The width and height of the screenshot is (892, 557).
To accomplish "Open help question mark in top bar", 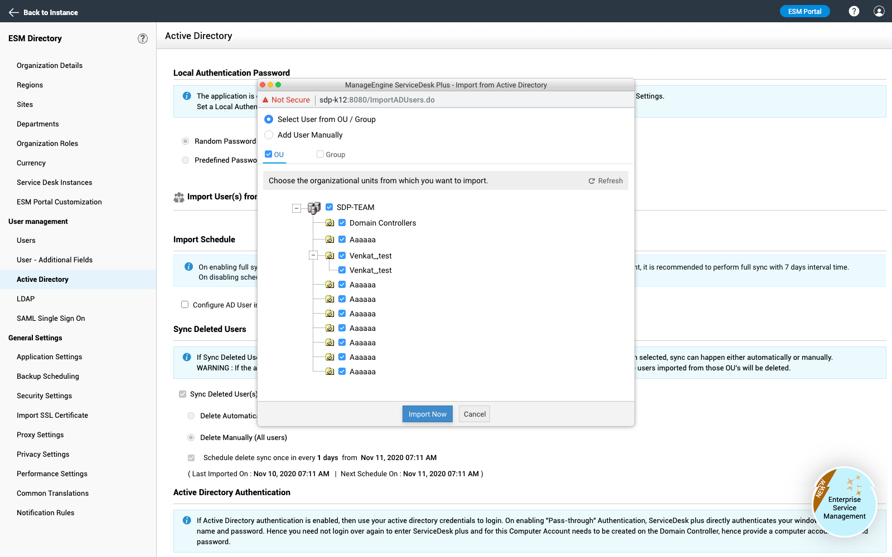I will [x=854, y=11].
